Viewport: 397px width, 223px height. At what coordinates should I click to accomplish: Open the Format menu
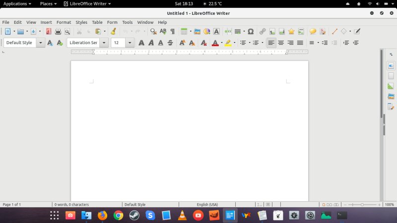tap(64, 22)
